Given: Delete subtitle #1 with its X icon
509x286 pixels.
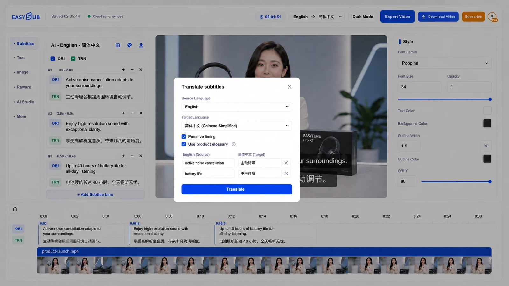Looking at the screenshot, I should pos(141,70).
